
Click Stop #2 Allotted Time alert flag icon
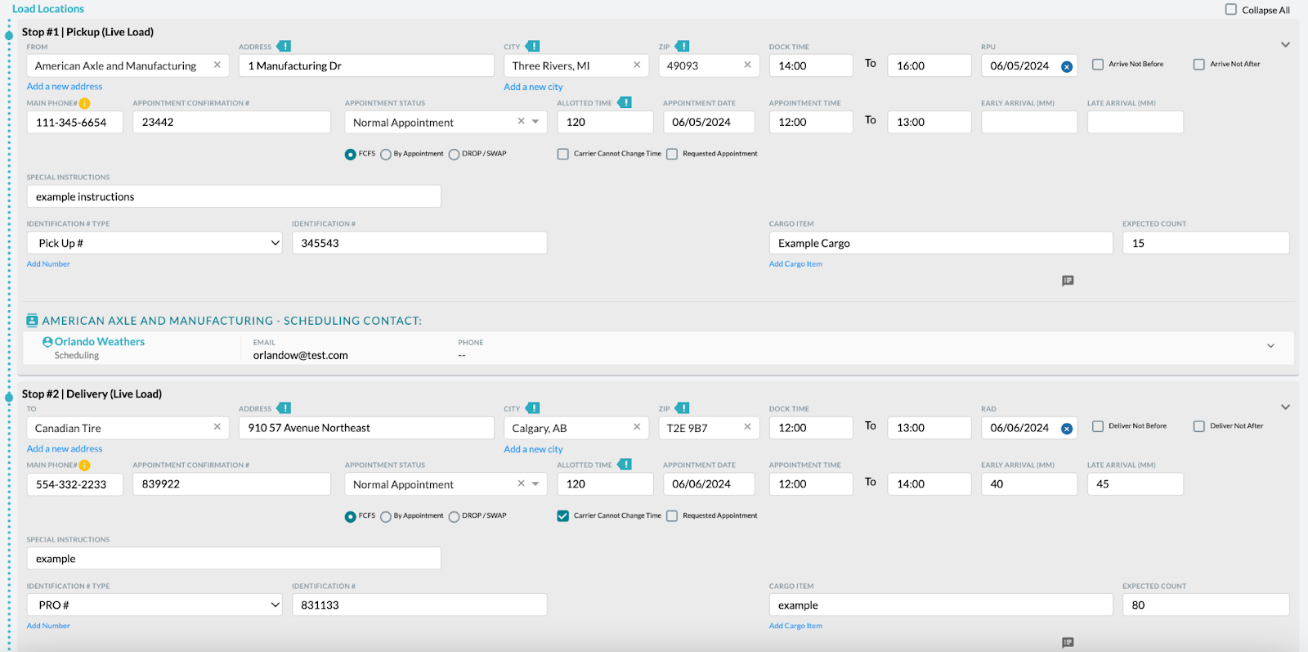(625, 465)
